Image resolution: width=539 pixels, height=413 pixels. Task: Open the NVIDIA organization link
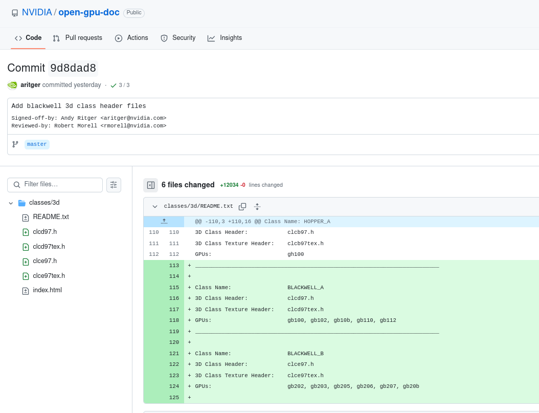(37, 12)
